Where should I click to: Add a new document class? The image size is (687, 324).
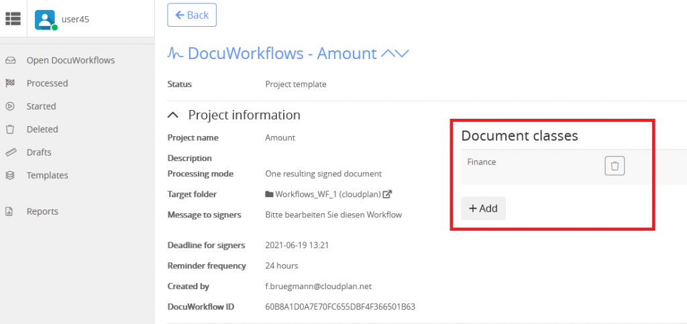point(483,209)
